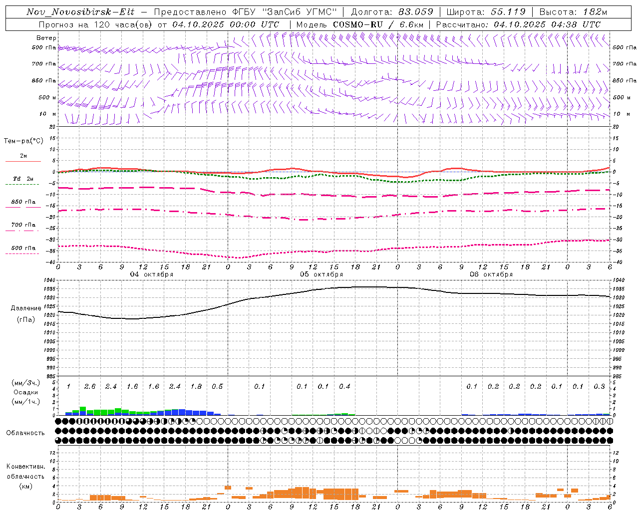Click the "Ветер" wind section label
639x511 pixels.
pyautogui.click(x=46, y=38)
